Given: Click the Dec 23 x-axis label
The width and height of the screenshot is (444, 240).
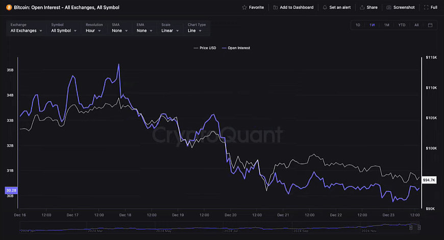Looking at the screenshot, I should pyautogui.click(x=388, y=215).
